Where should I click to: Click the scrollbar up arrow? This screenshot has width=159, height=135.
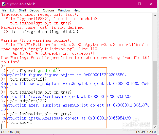(155, 16)
